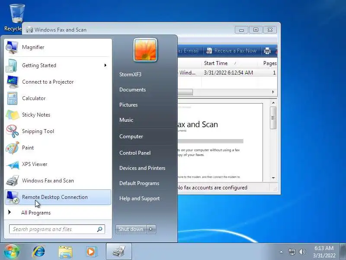The height and width of the screenshot is (260, 346).
Task: Open Snipping Tool scissors icon
Action: click(13, 131)
